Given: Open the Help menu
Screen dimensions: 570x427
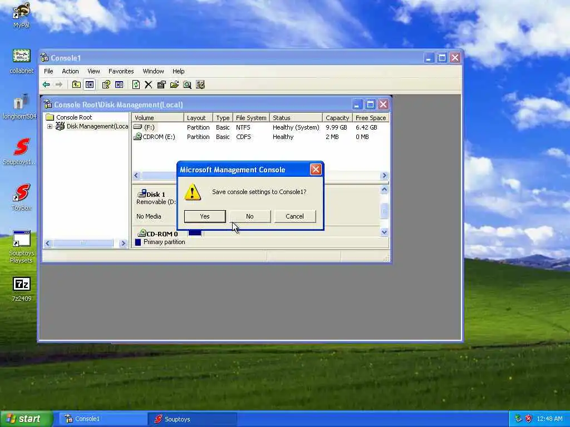Looking at the screenshot, I should tap(178, 71).
